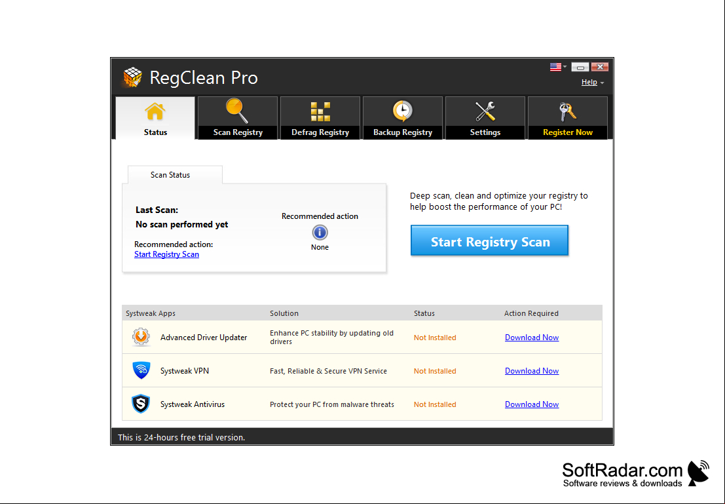This screenshot has width=725, height=504.
Task: Click the blue info icon under Recommended action
Action: coord(320,232)
